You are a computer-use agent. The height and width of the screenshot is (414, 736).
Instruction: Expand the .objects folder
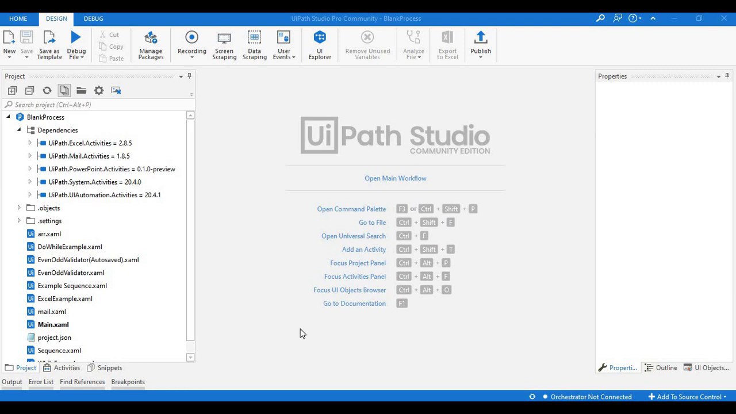[x=19, y=208]
